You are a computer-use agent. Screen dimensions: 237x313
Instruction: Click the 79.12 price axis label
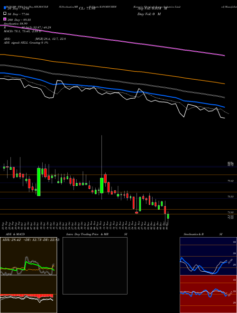[230, 181]
